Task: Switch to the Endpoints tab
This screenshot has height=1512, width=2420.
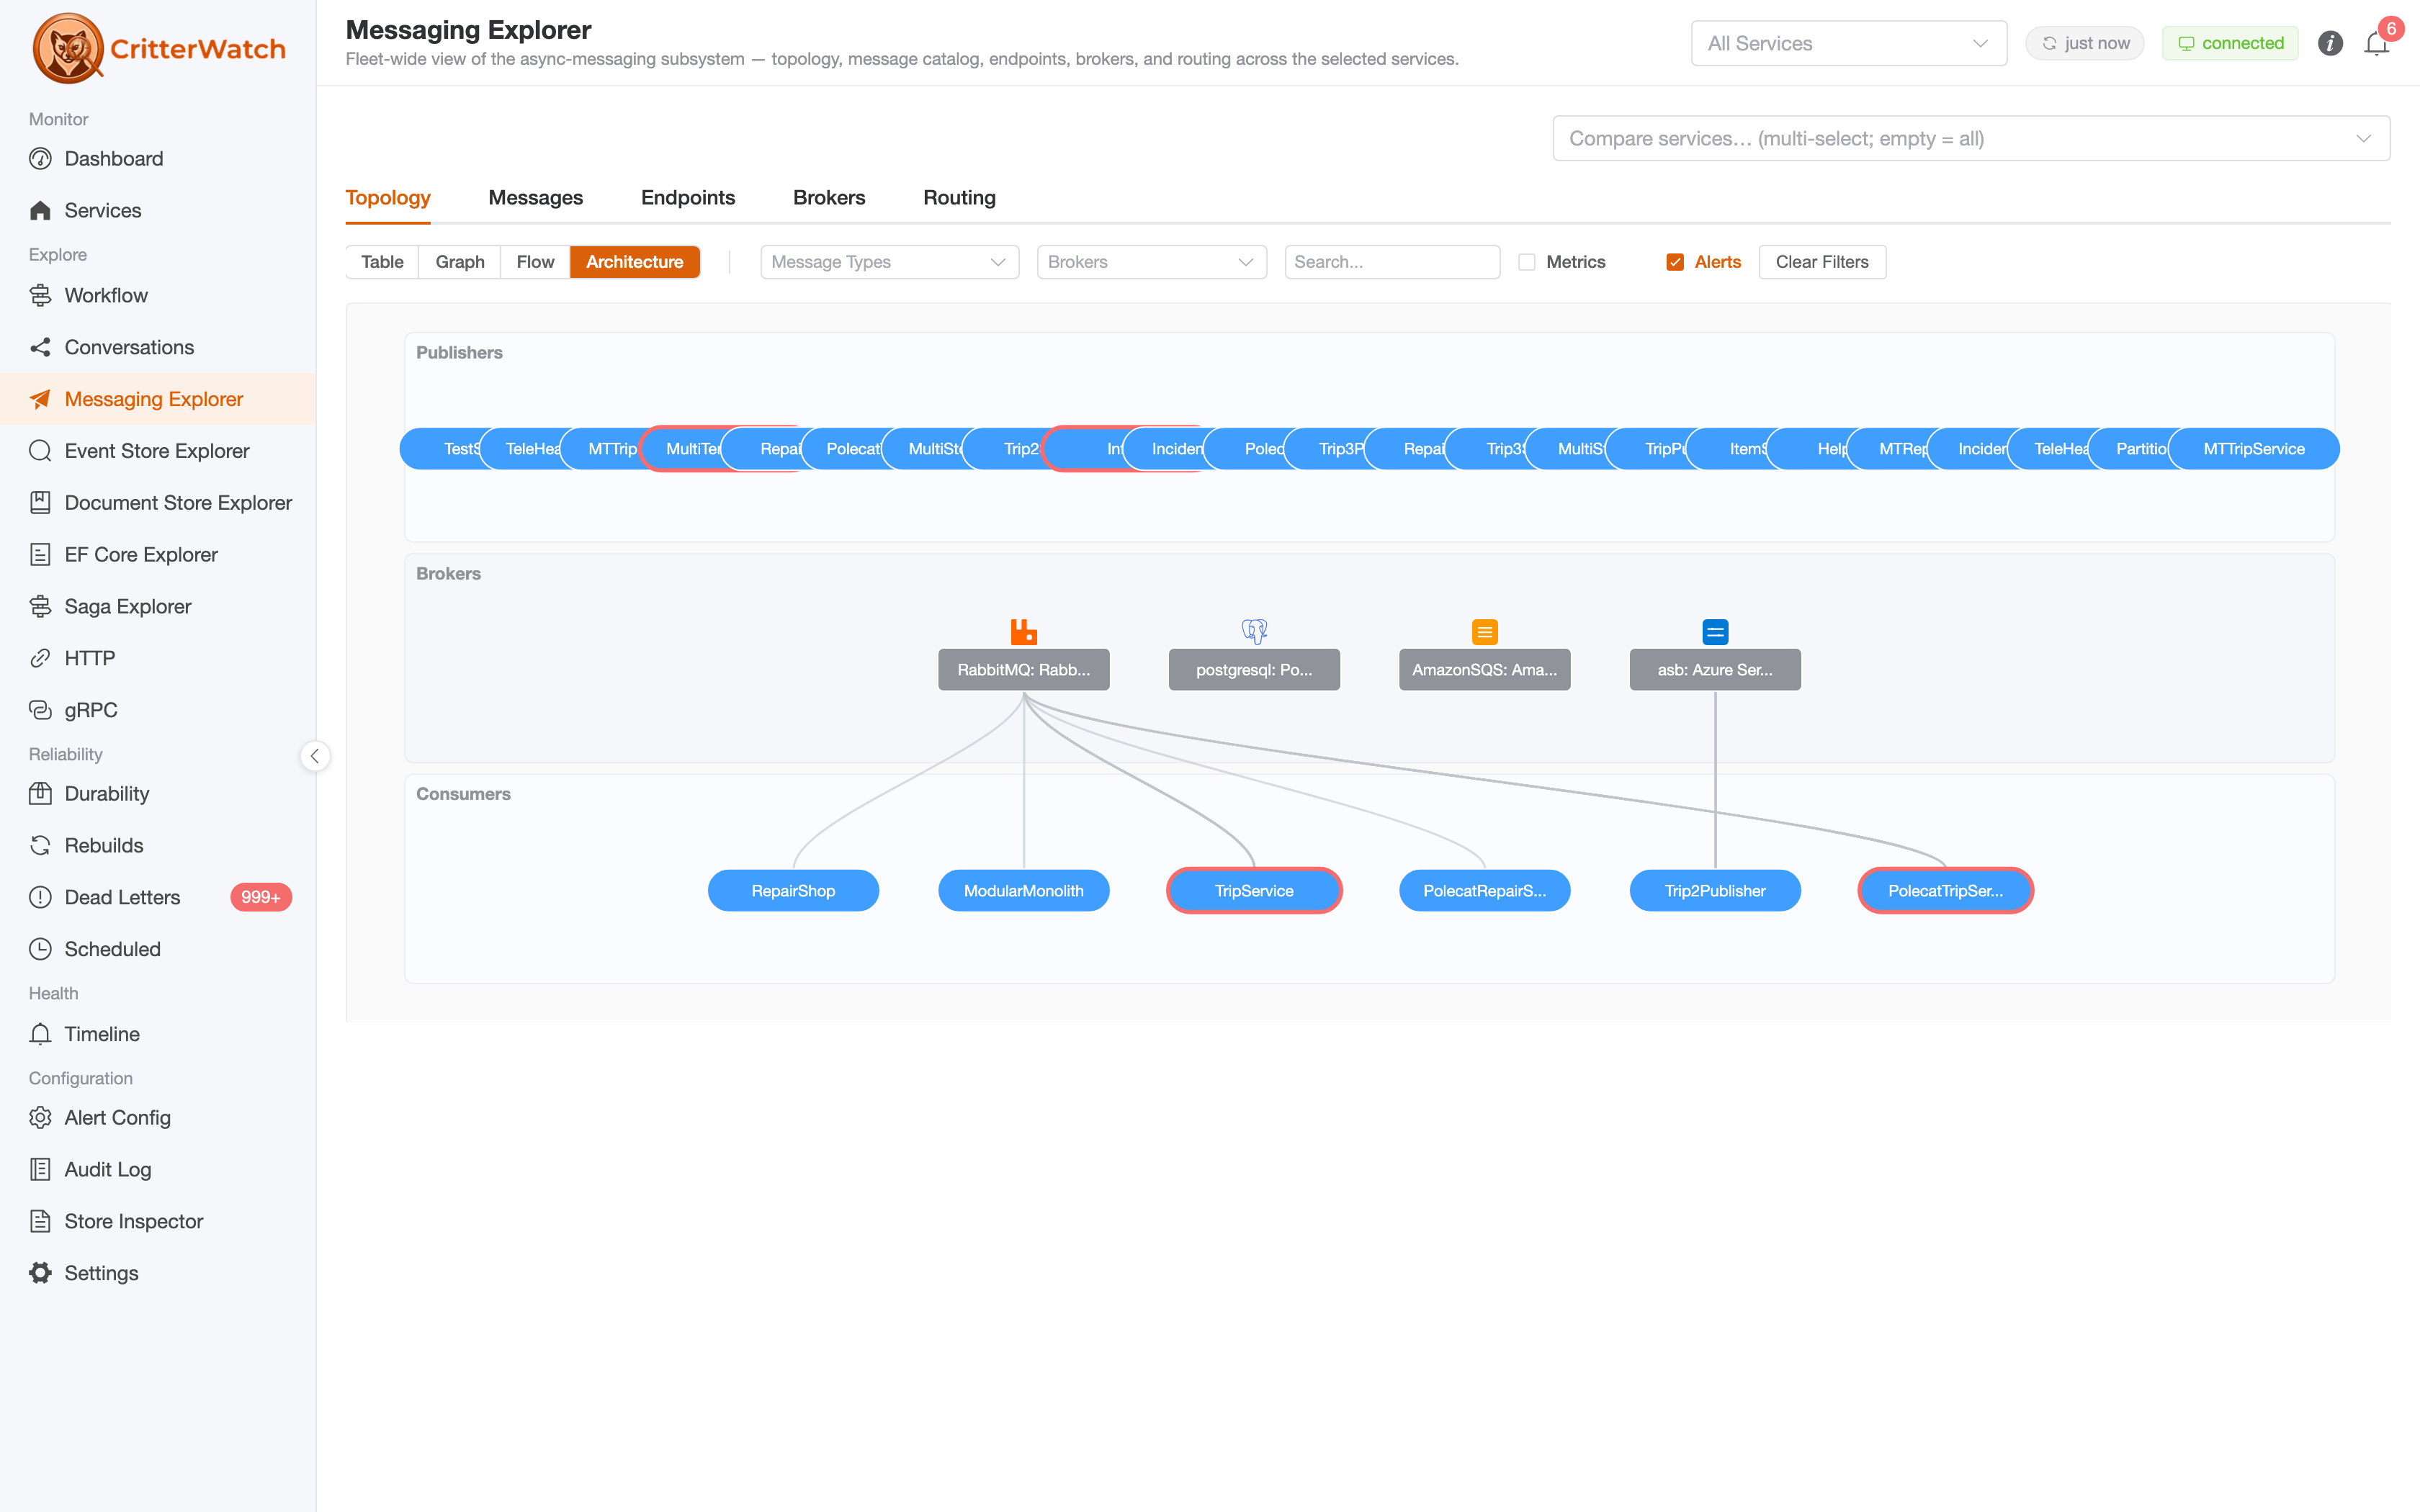Action: point(688,198)
